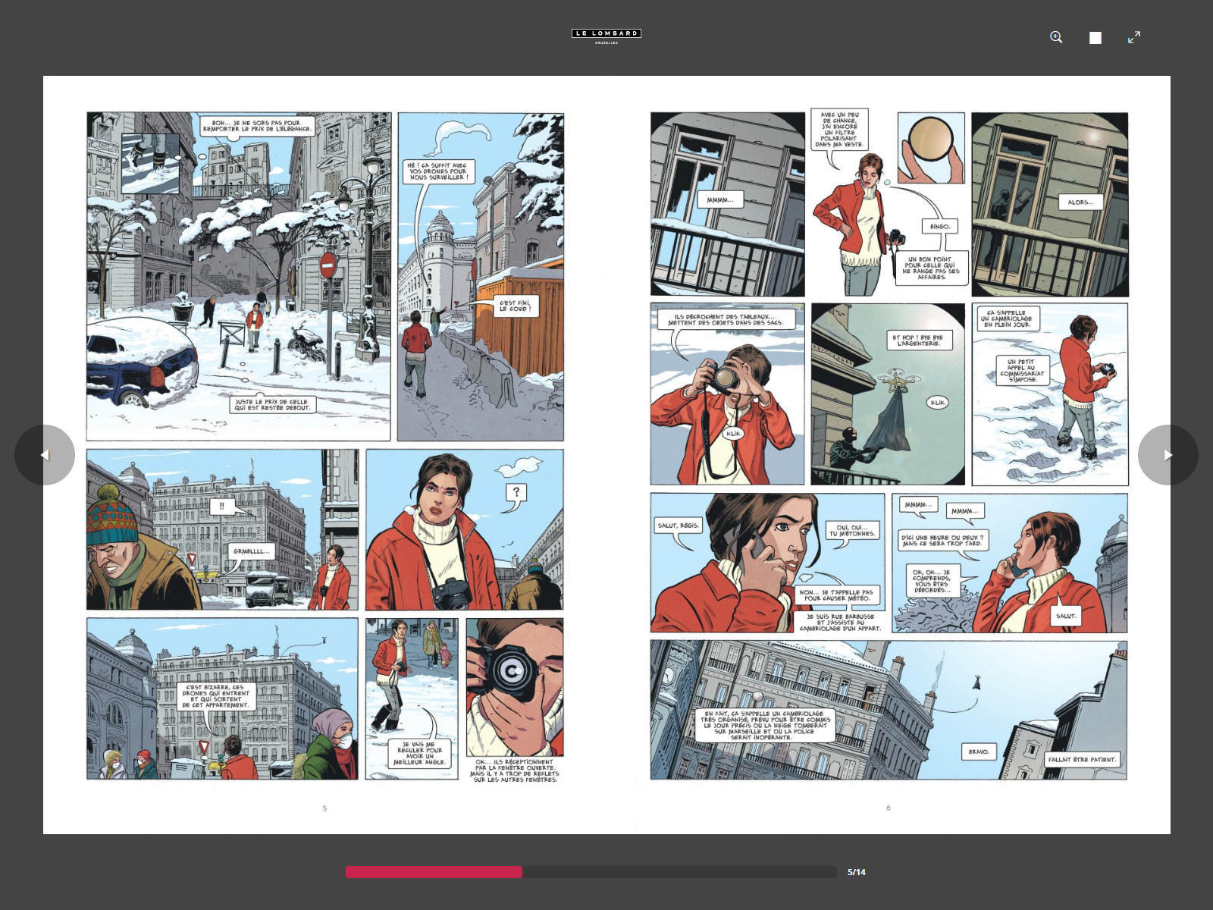Screen dimensions: 1213x910
Task: Click the snowy street panel with the buried blue car
Action: click(x=239, y=277)
